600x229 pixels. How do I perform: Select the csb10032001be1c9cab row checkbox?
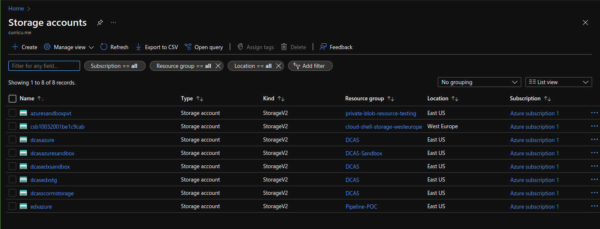(13, 126)
